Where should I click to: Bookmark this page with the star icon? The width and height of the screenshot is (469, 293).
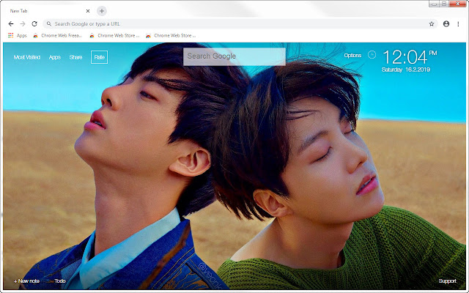pos(432,24)
